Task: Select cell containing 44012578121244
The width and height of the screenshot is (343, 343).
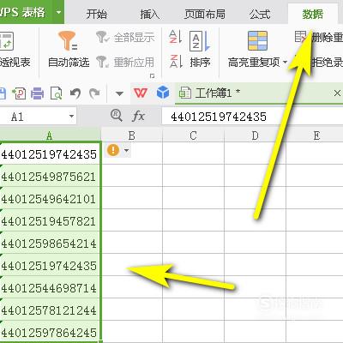Action: pos(50,310)
